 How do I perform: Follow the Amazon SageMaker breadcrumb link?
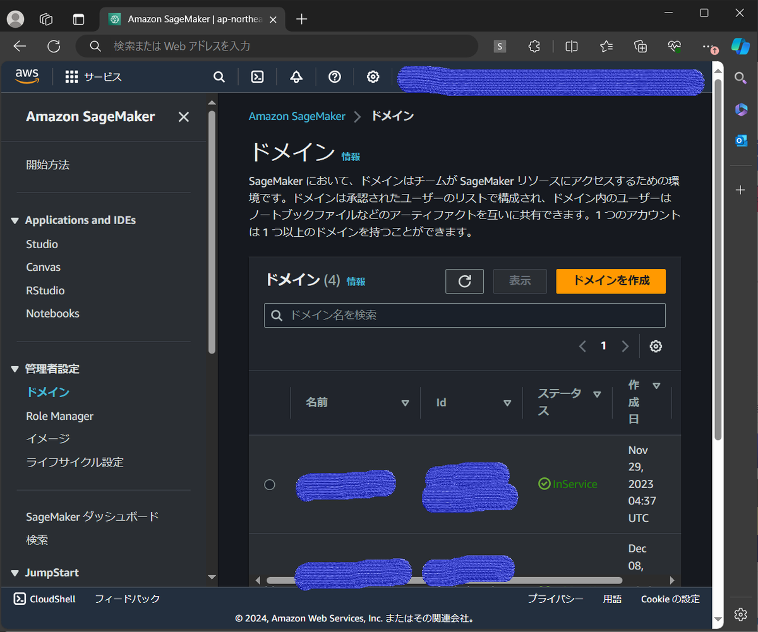pyautogui.click(x=297, y=116)
